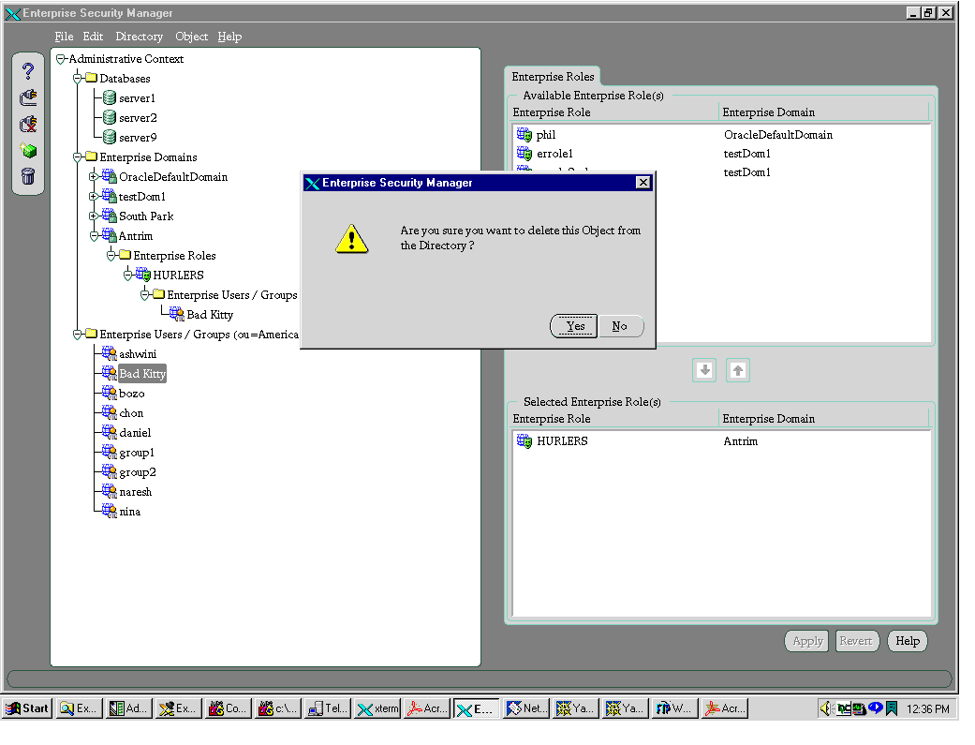This screenshot has height=745, width=975.
Task: Click the Help question mark toolbar icon
Action: pos(28,71)
